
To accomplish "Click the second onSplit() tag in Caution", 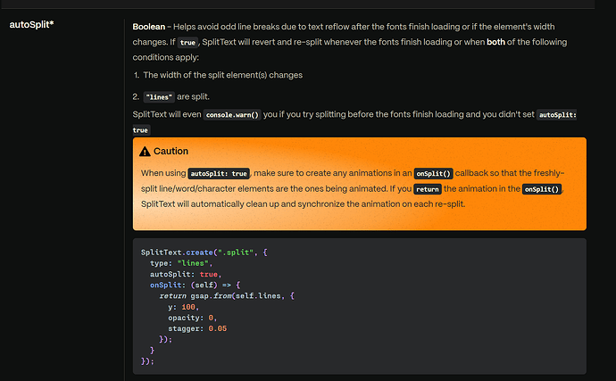I will 542,189.
